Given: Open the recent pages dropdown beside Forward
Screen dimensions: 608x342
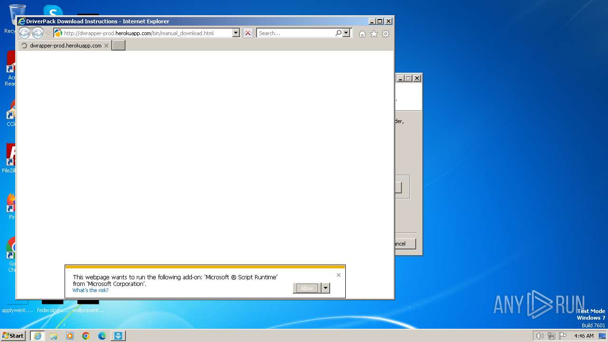Looking at the screenshot, I should point(48,33).
